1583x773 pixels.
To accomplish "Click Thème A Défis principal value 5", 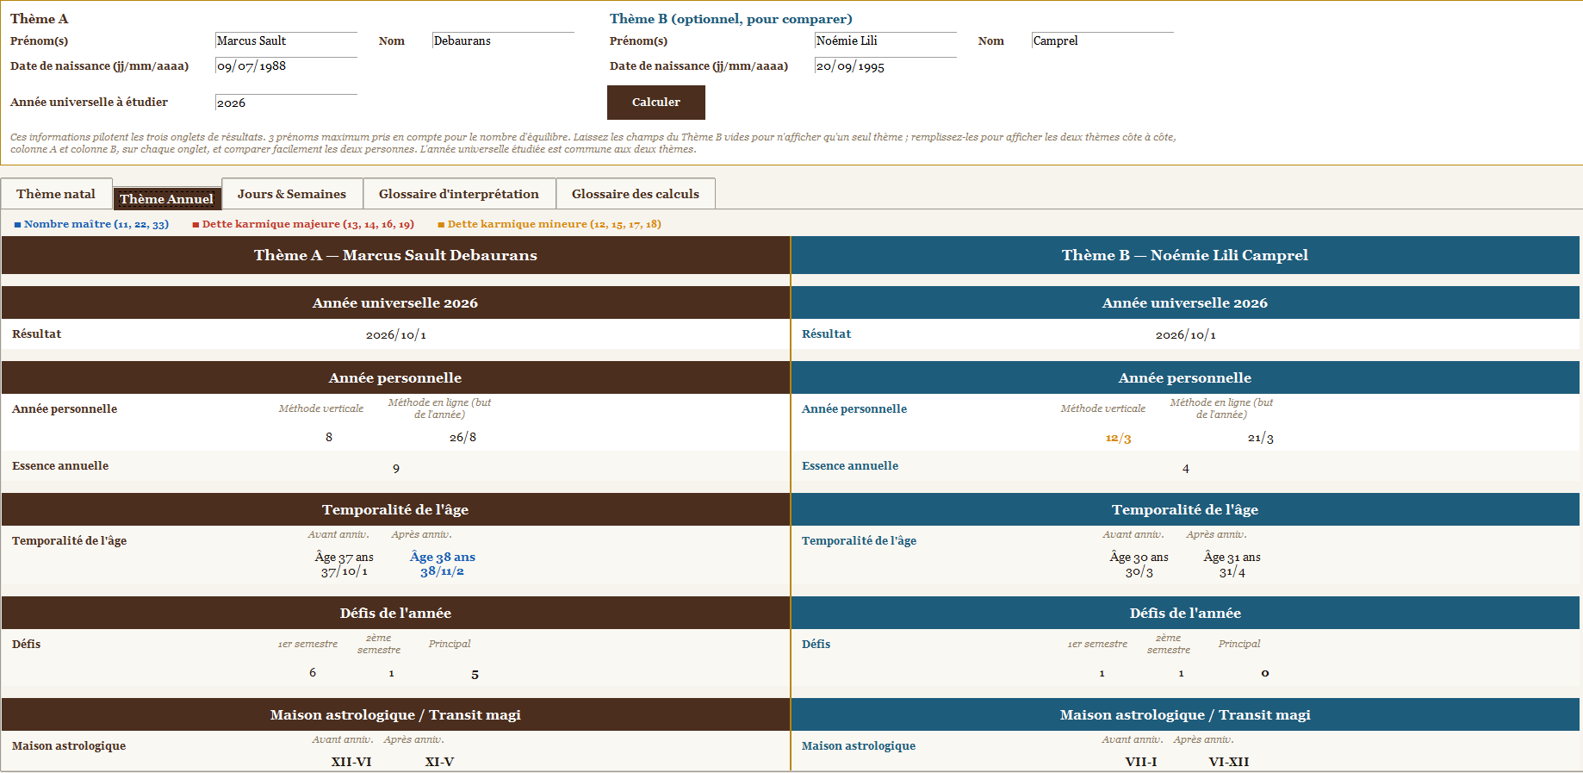I will click(475, 674).
